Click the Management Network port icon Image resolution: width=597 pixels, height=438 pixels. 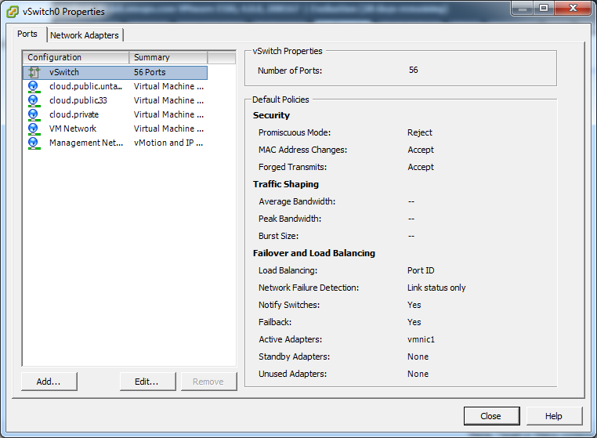pyautogui.click(x=34, y=143)
